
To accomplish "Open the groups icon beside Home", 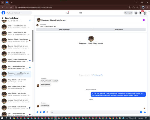I will pos(80,13).
